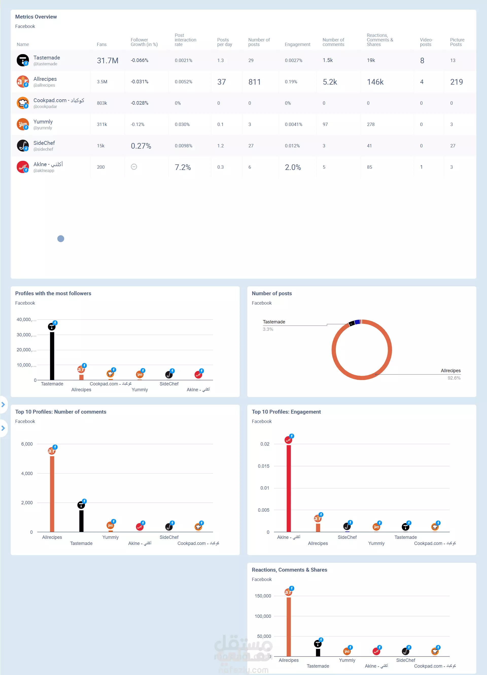Sort by Reactions, Comments & Shares column header
487x675 pixels.
(x=380, y=40)
